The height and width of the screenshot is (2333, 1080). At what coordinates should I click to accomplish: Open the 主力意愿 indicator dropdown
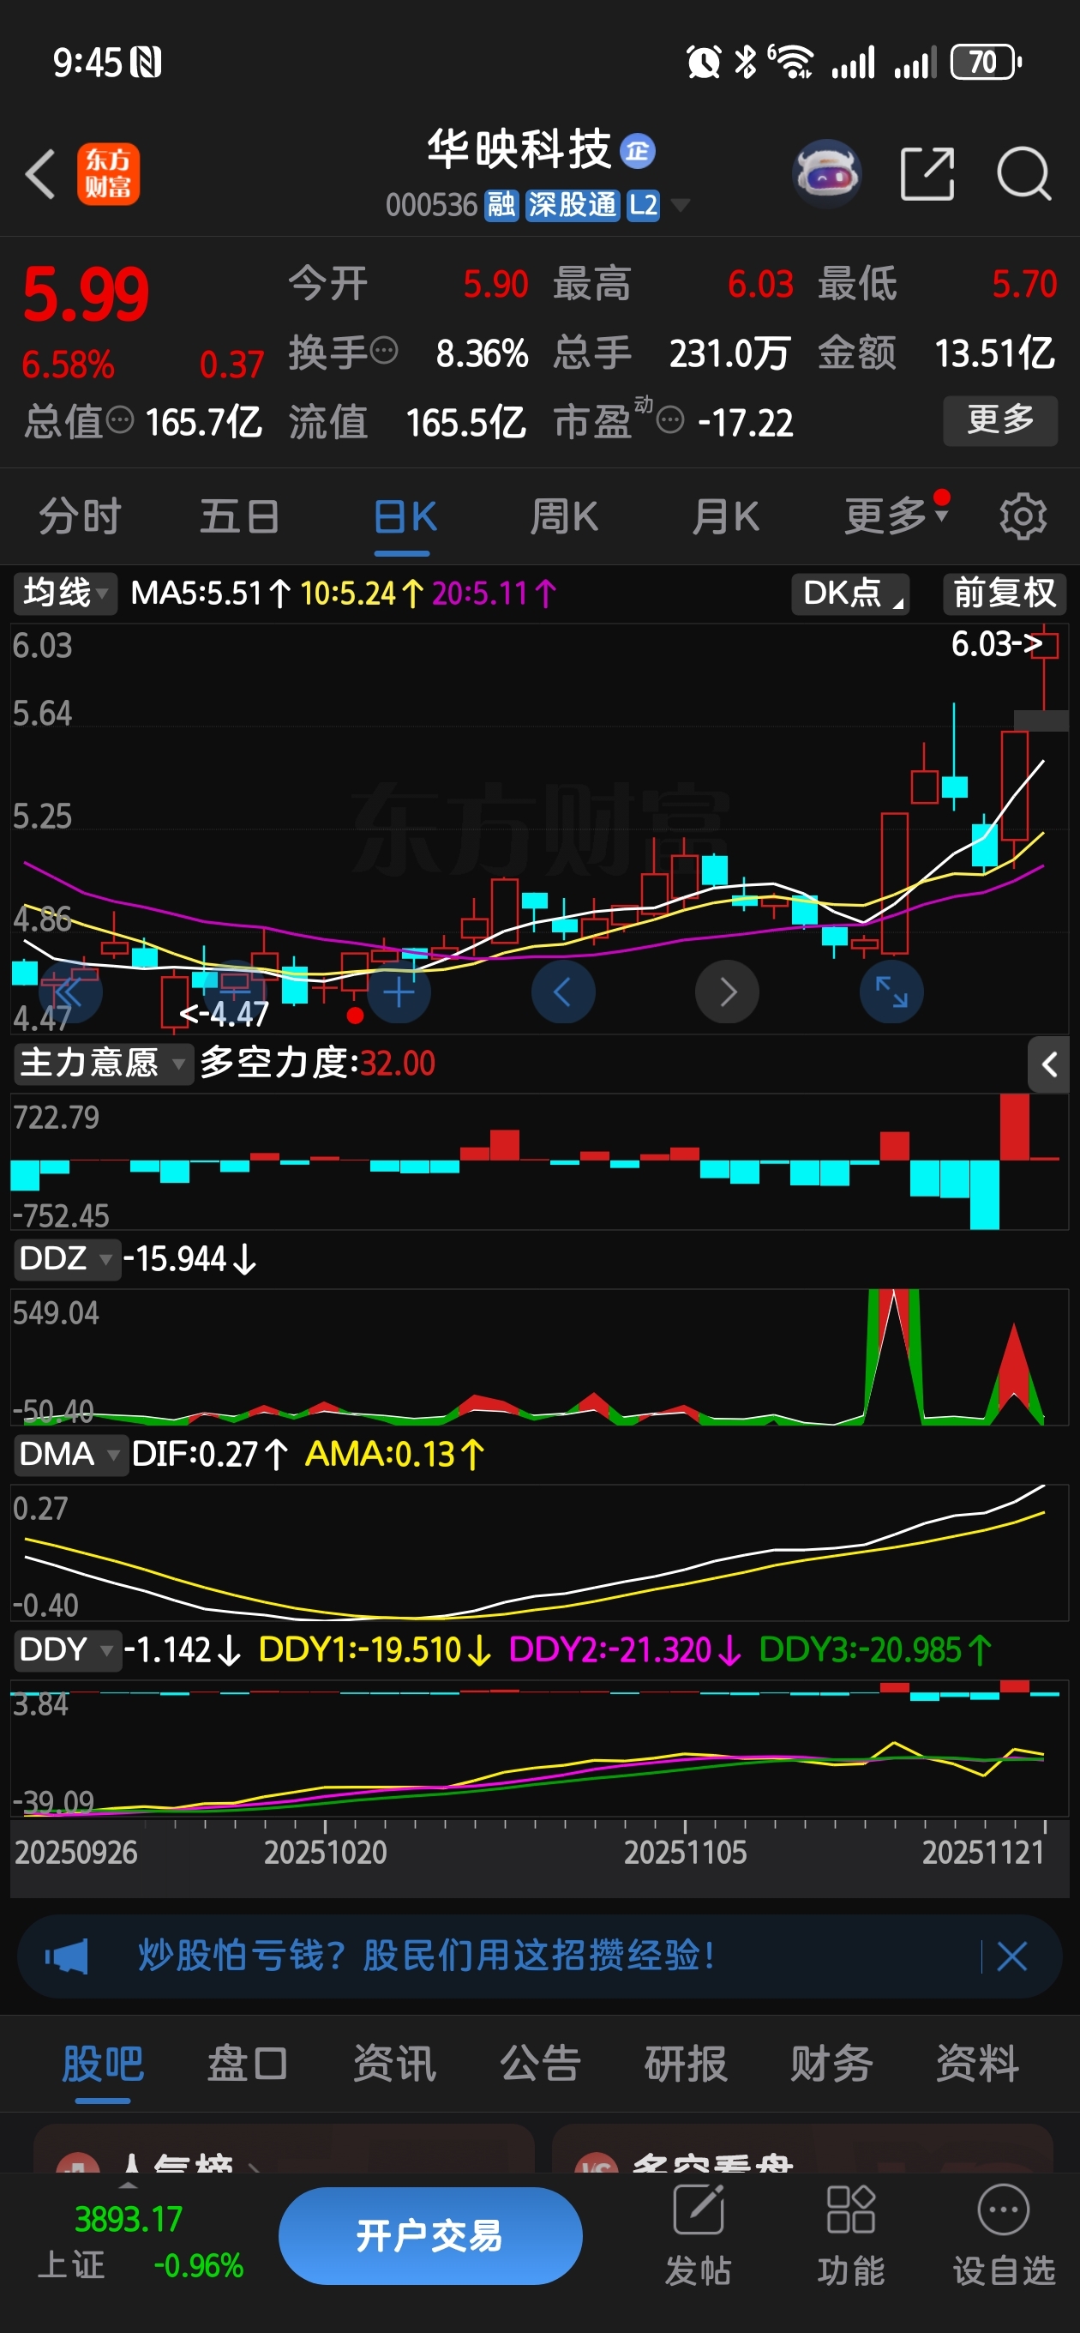(103, 1064)
